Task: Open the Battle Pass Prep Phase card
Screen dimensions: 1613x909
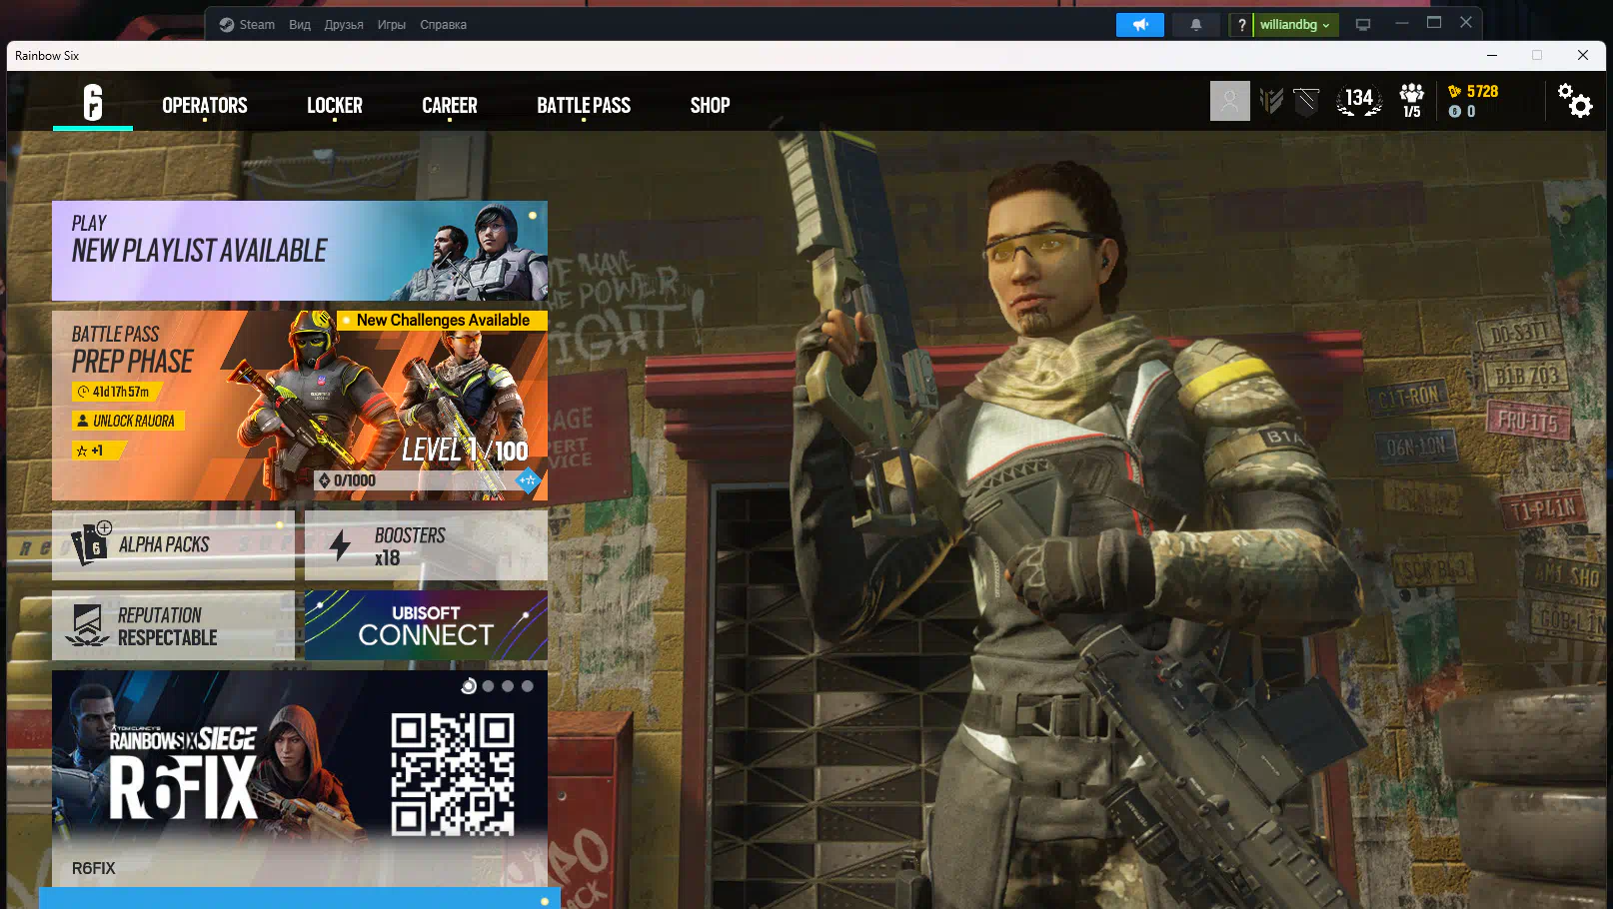Action: click(x=300, y=406)
